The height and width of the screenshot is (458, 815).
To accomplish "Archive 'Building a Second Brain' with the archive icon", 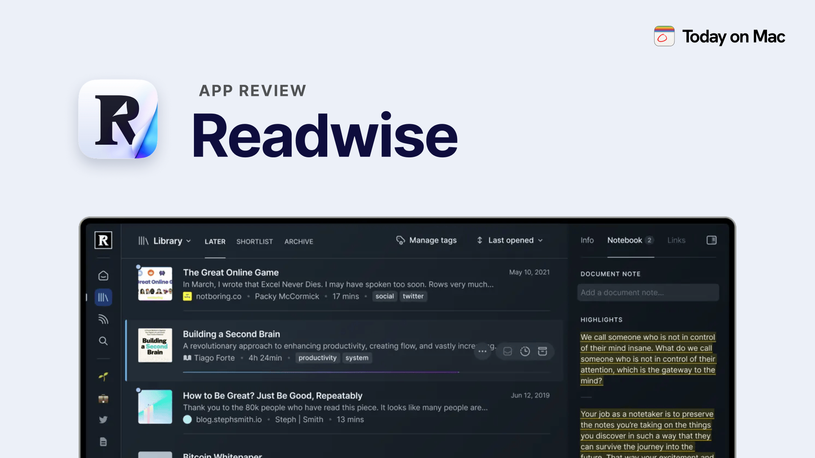I will click(543, 351).
